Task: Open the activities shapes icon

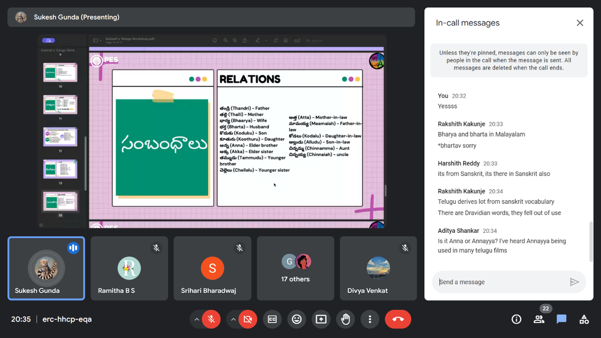Action: pos(584,319)
